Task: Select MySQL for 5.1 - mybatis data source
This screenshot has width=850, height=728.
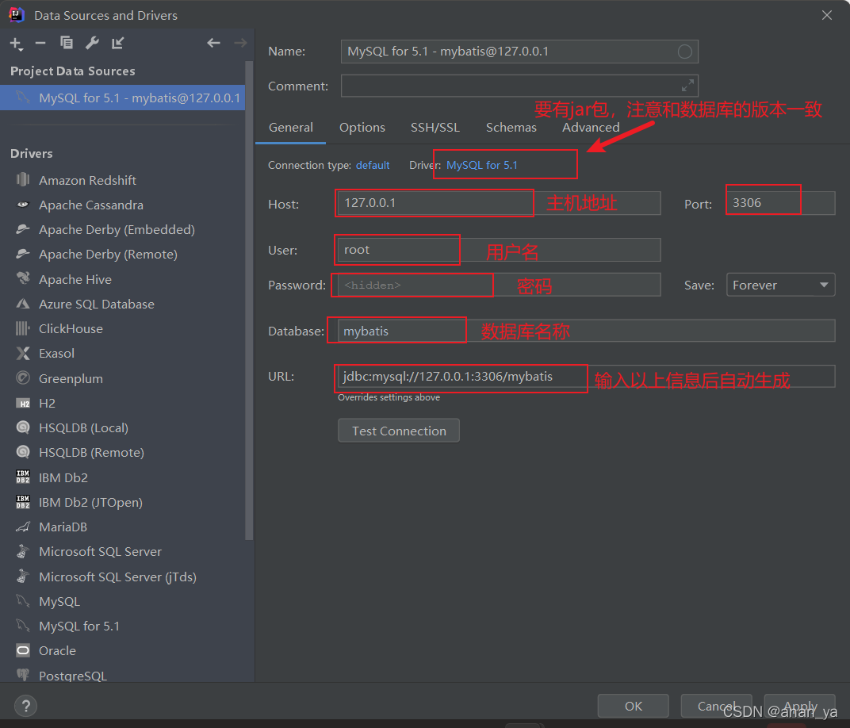Action: (x=123, y=98)
